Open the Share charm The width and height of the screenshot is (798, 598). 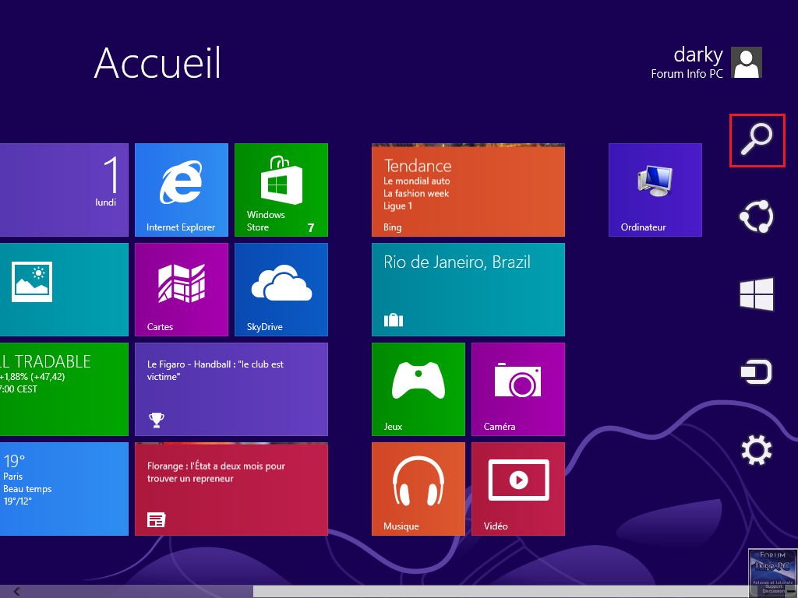coord(756,217)
